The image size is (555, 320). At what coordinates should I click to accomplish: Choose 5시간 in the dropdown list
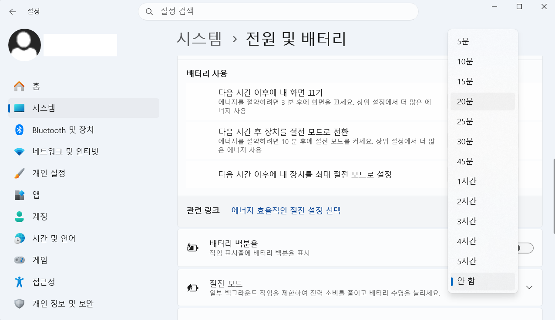483,262
